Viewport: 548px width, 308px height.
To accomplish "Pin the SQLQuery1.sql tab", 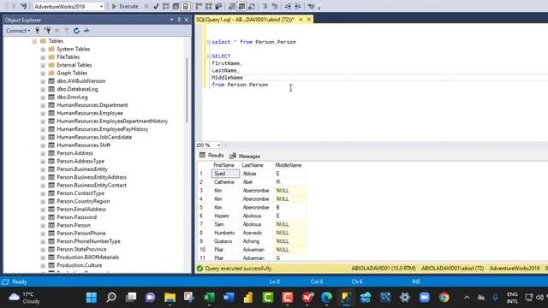I will click(301, 20).
